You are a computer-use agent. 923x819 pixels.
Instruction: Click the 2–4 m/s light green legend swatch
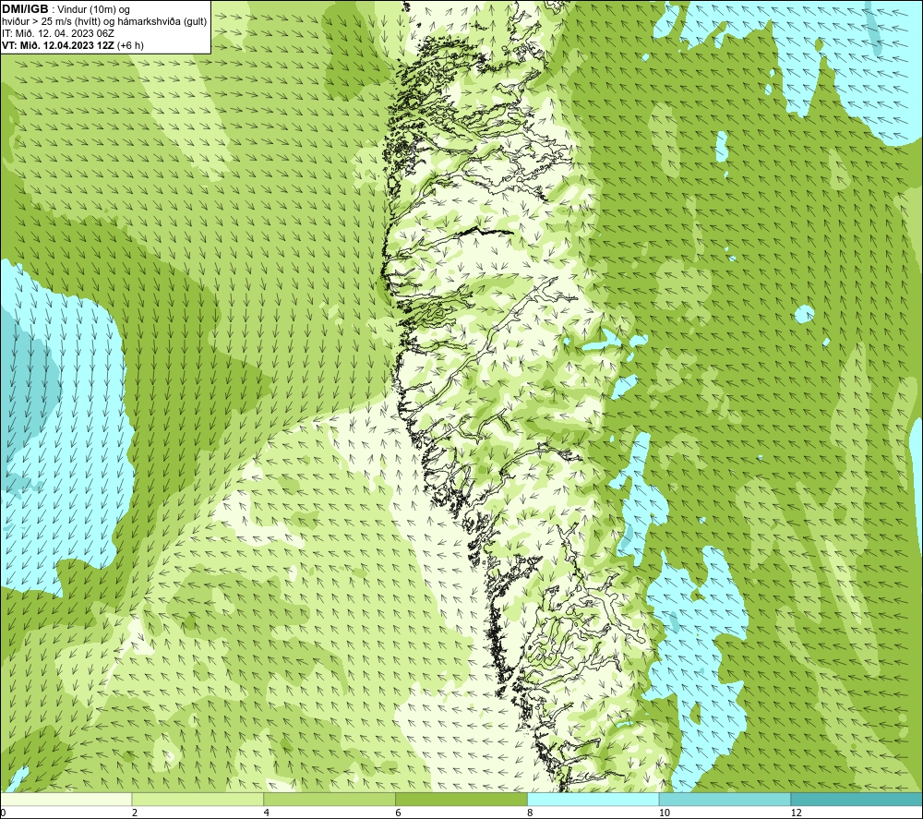pos(198,800)
